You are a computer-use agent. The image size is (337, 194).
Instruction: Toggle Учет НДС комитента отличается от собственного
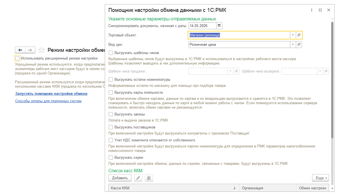111,140
